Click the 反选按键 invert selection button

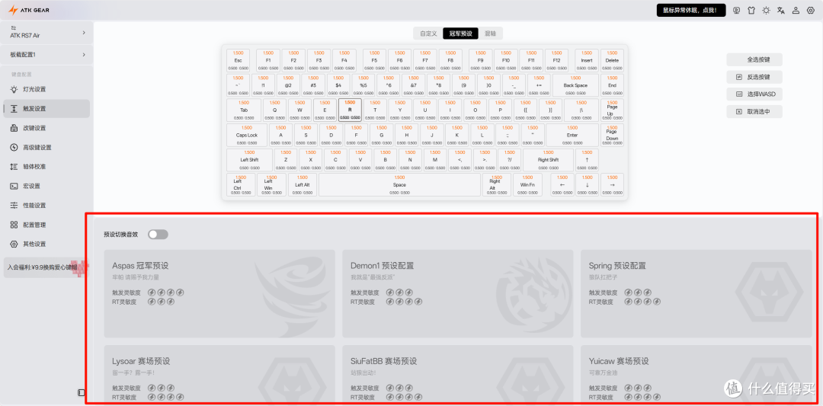(754, 77)
